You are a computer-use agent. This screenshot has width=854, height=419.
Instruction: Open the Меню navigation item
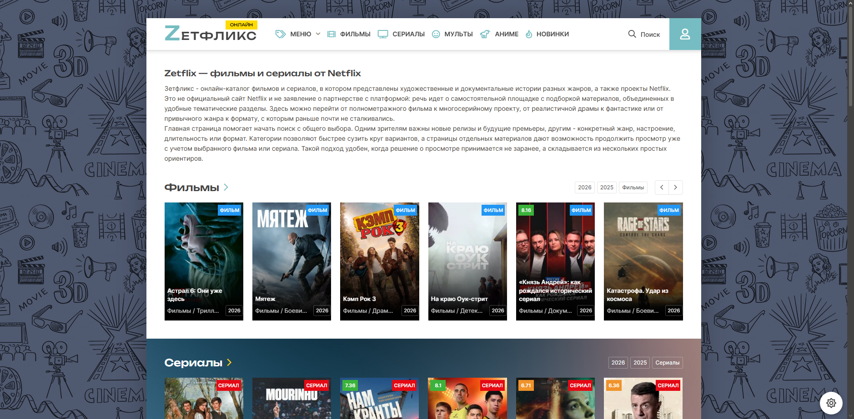click(x=301, y=34)
